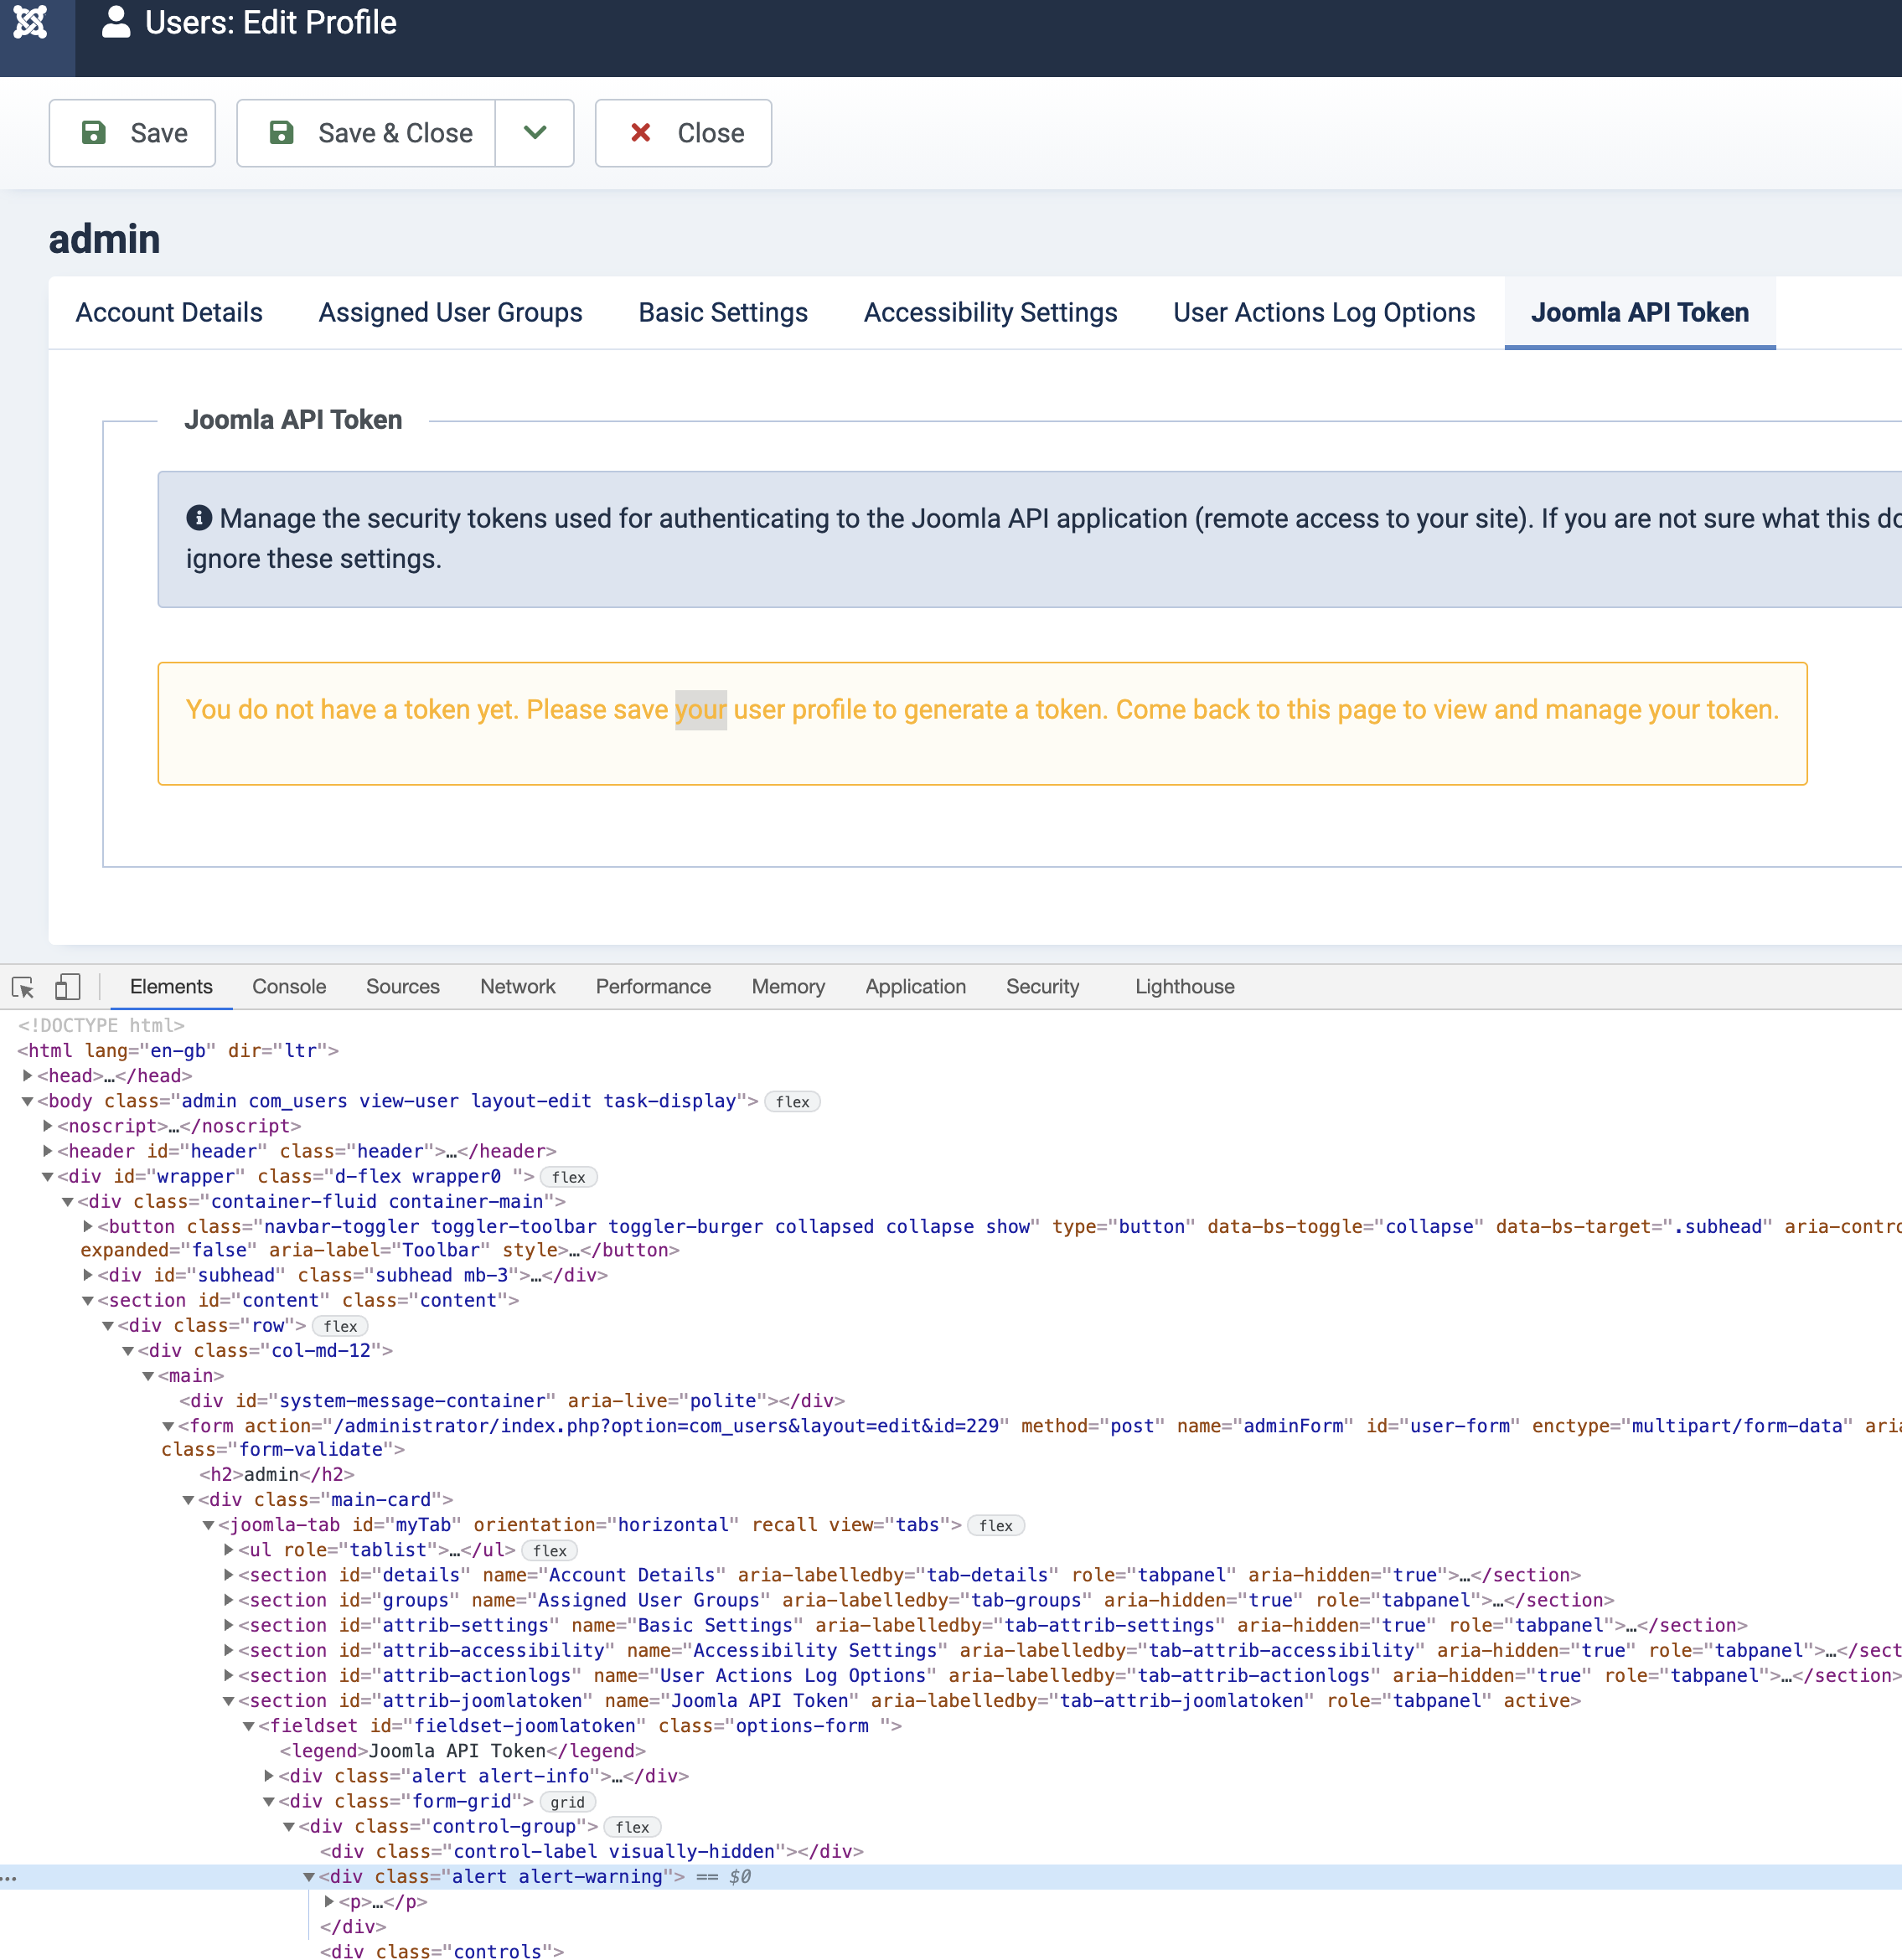Click the DevTools inspect element icon
Image resolution: width=1902 pixels, height=1960 pixels.
point(23,987)
